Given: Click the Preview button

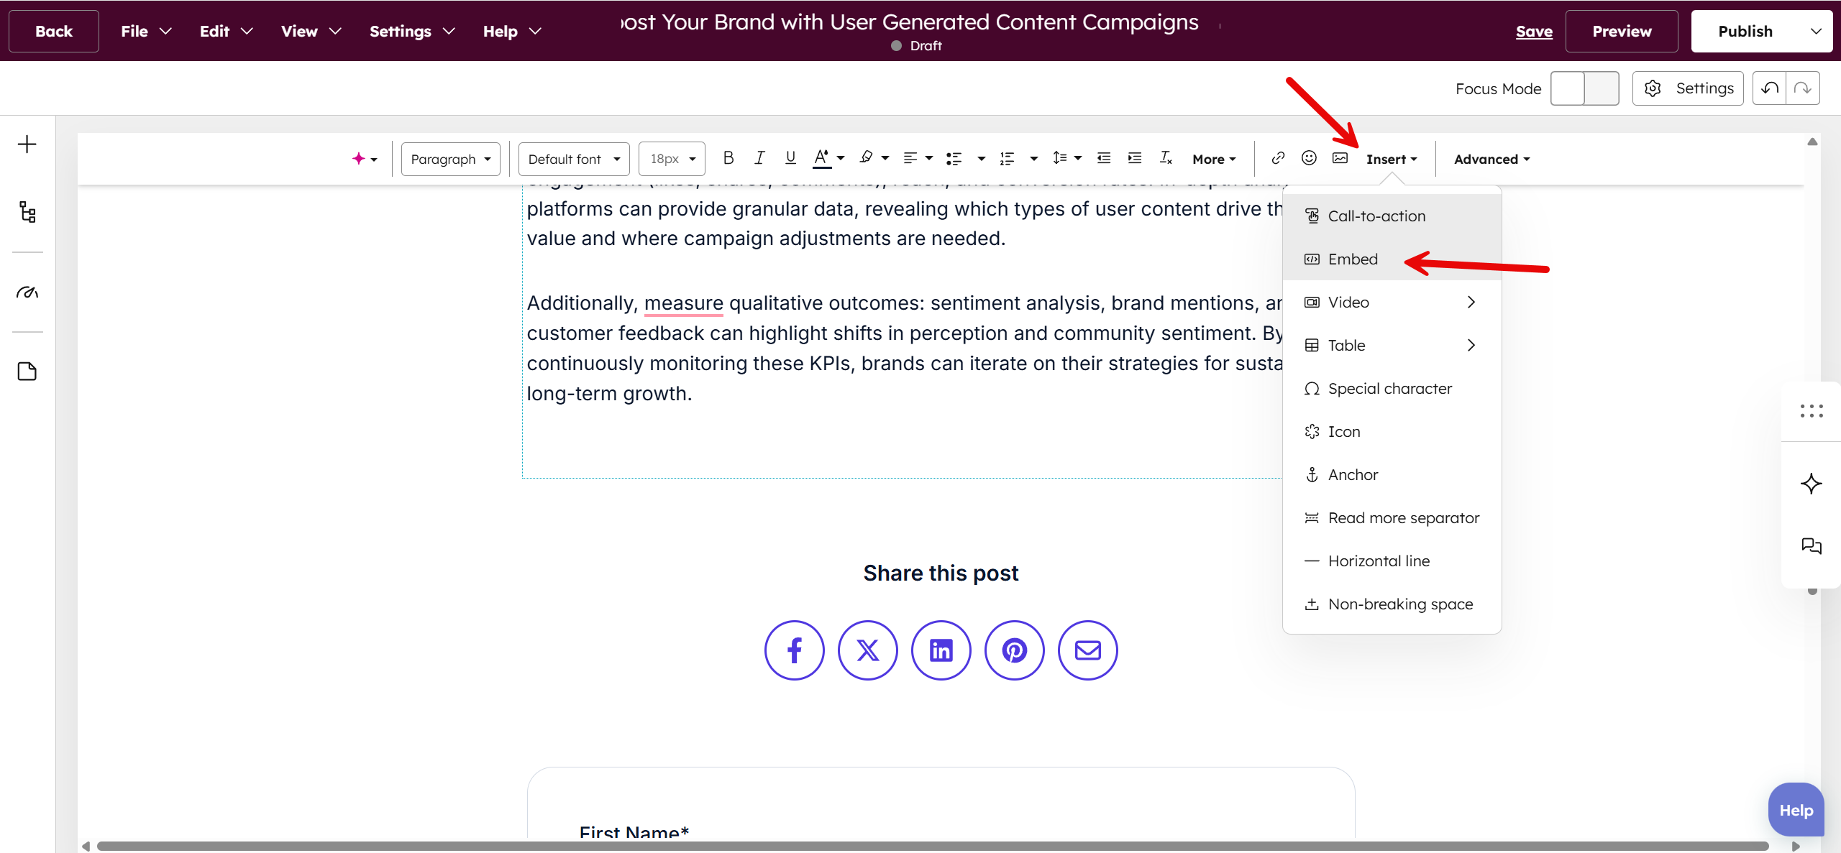Looking at the screenshot, I should (x=1621, y=31).
